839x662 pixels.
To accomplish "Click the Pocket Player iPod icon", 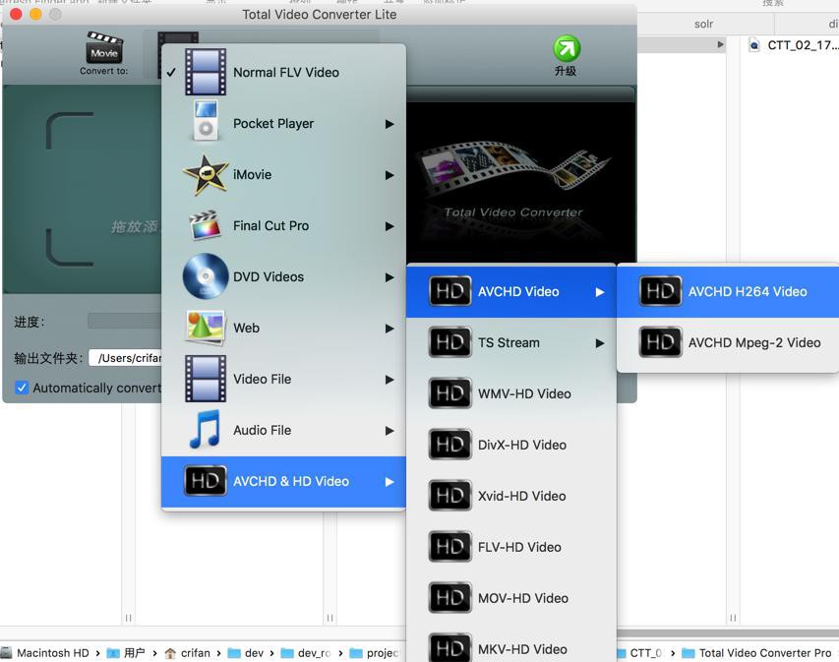I will pyautogui.click(x=206, y=121).
